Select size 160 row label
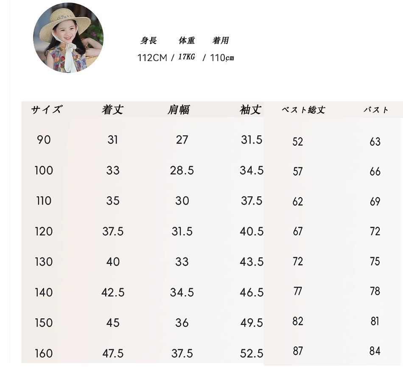The height and width of the screenshot is (369, 403). click(44, 353)
